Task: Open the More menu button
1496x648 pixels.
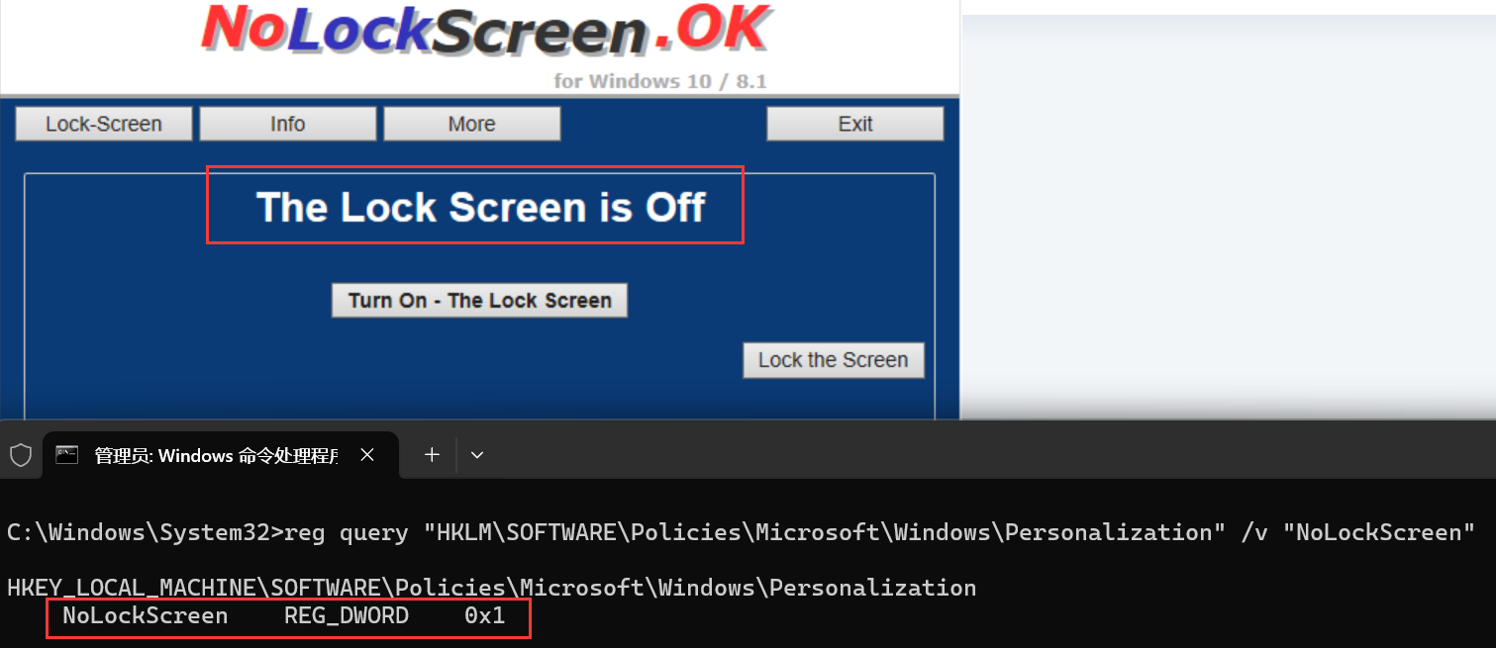Action: [x=472, y=124]
